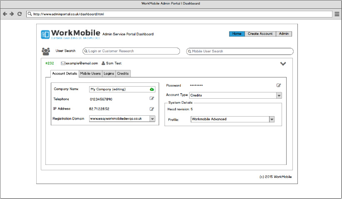Click the browser forward arrow
Screen dimensions: 342x199
[12, 14]
